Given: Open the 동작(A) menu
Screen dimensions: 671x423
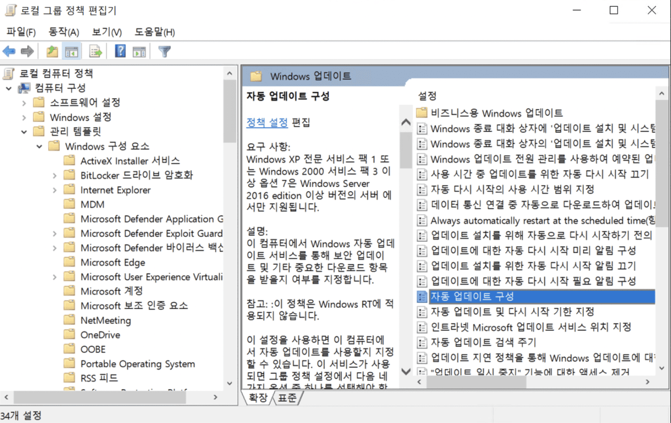Looking at the screenshot, I should 64,32.
